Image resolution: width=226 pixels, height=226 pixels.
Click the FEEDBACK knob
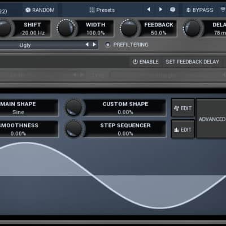(x=129, y=28)
